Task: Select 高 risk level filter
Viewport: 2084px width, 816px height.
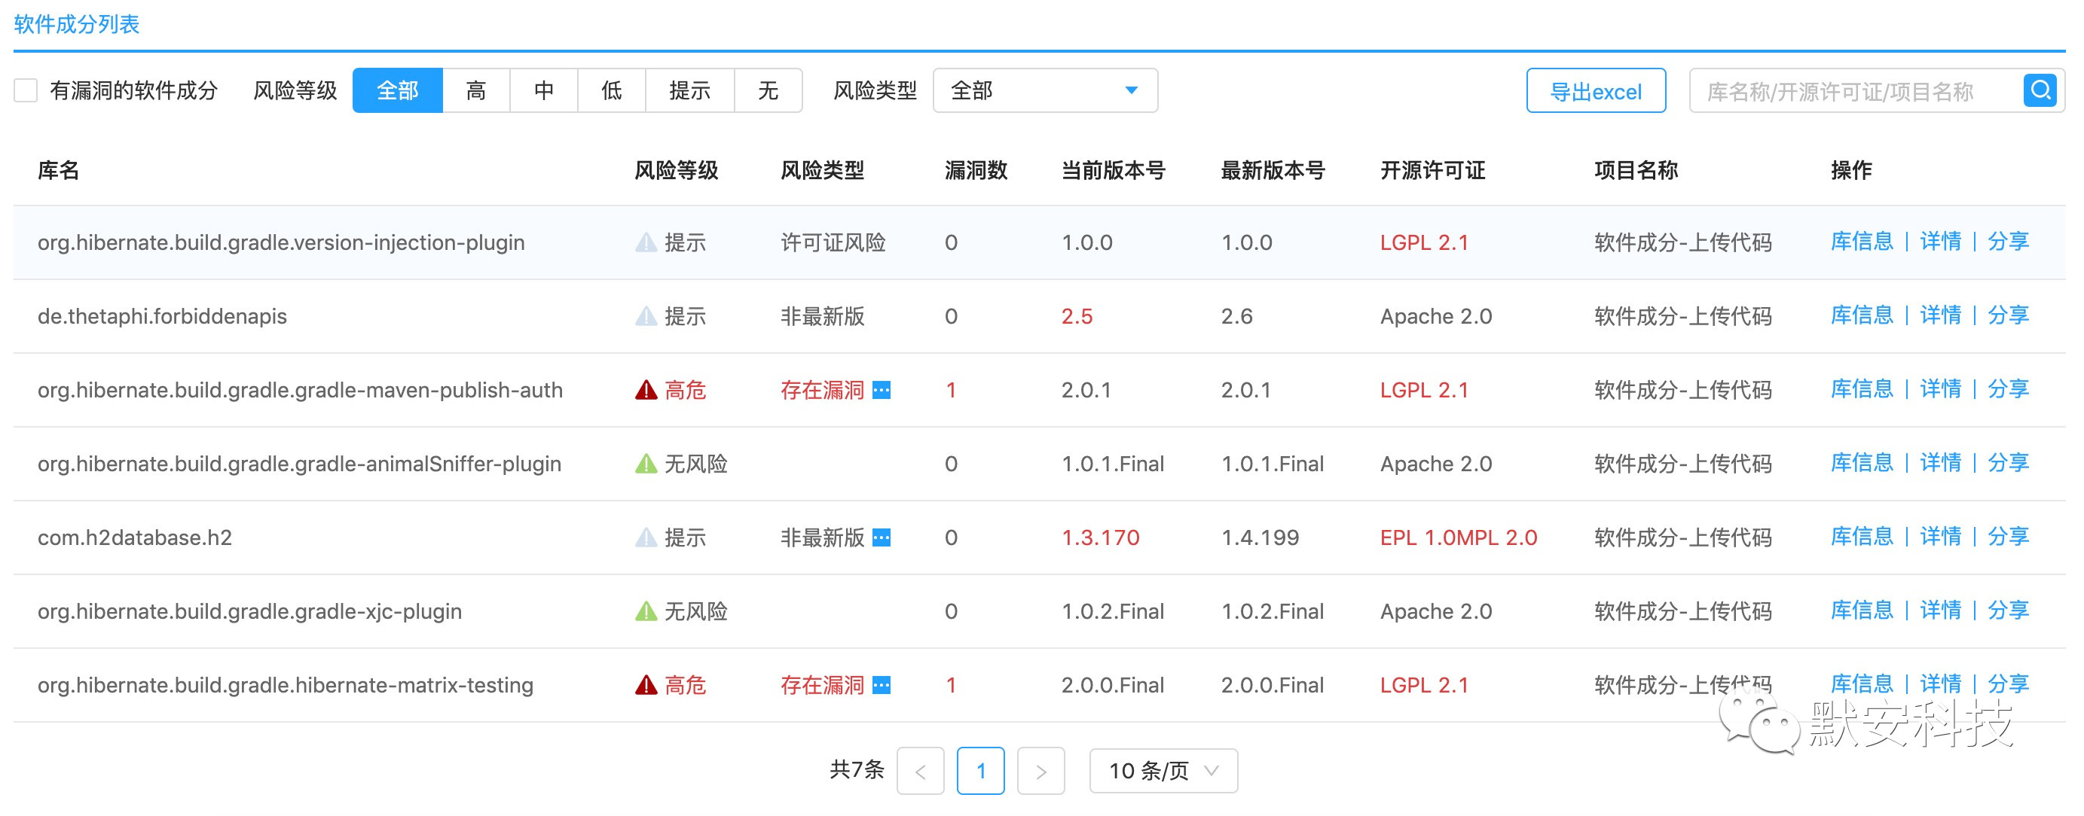Action: [475, 90]
